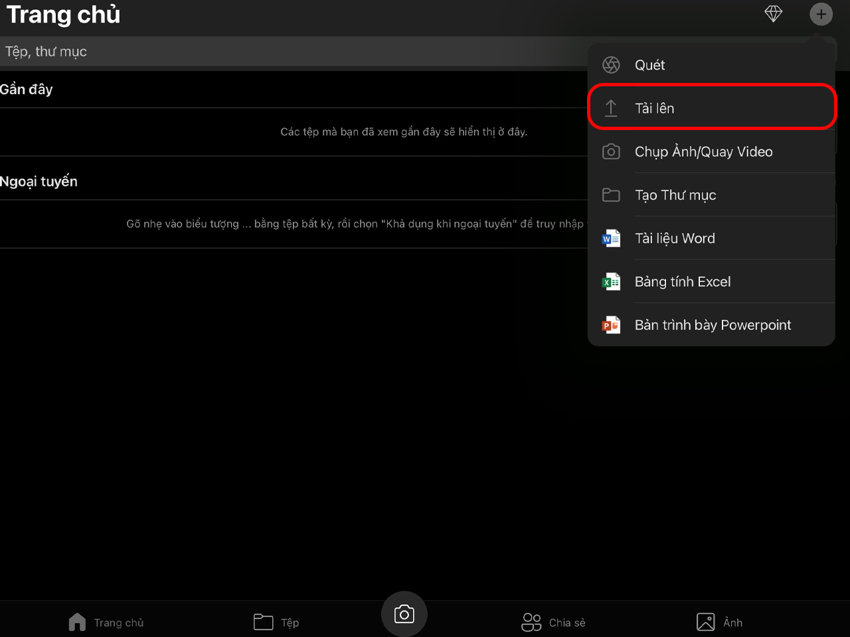
Task: Click the Quét scan aperture icon
Action: click(x=611, y=65)
